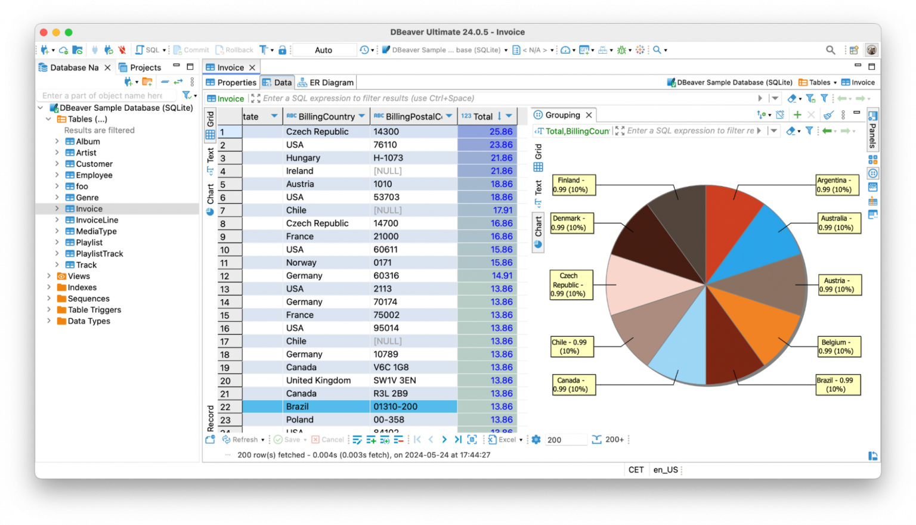This screenshot has width=916, height=525.
Task: Add a new grouping column with the plus icon
Action: [x=797, y=114]
